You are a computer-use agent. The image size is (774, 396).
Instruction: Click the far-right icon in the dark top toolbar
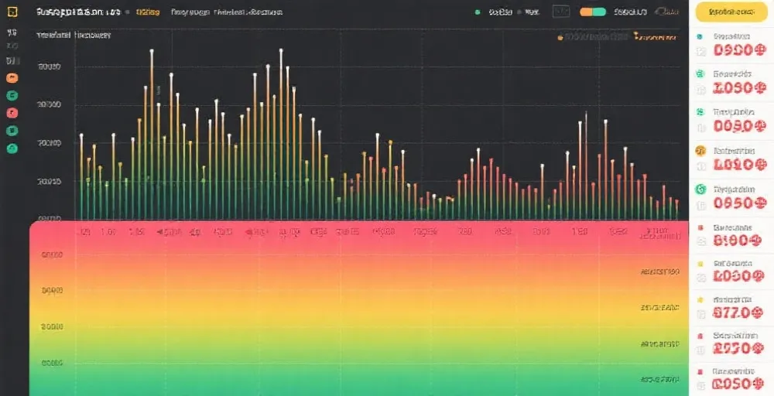coord(665,12)
